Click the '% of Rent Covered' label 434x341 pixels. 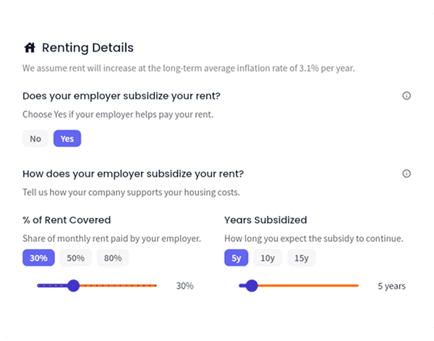click(x=67, y=220)
